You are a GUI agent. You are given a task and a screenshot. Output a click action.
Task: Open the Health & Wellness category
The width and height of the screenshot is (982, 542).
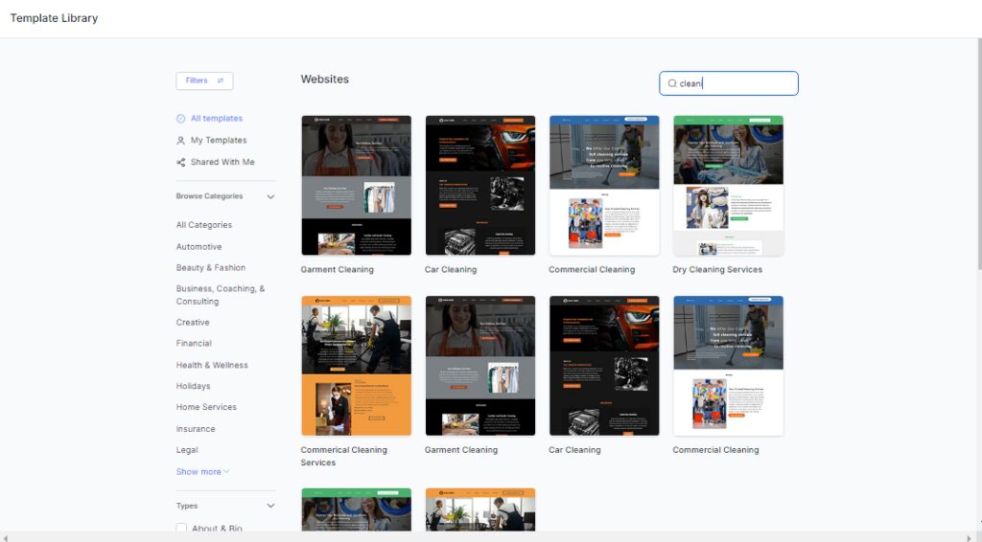pos(212,366)
